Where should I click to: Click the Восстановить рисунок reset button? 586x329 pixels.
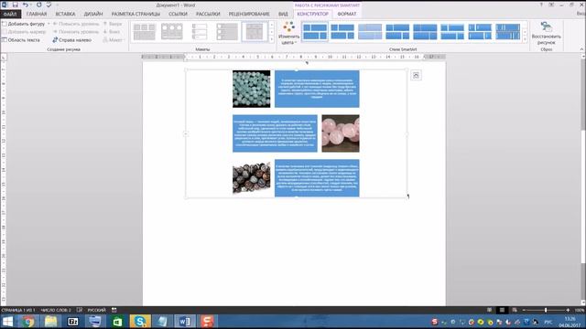pyautogui.click(x=546, y=34)
